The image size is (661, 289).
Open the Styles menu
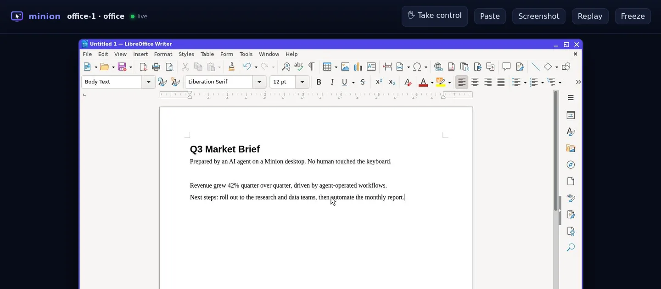[x=186, y=54]
